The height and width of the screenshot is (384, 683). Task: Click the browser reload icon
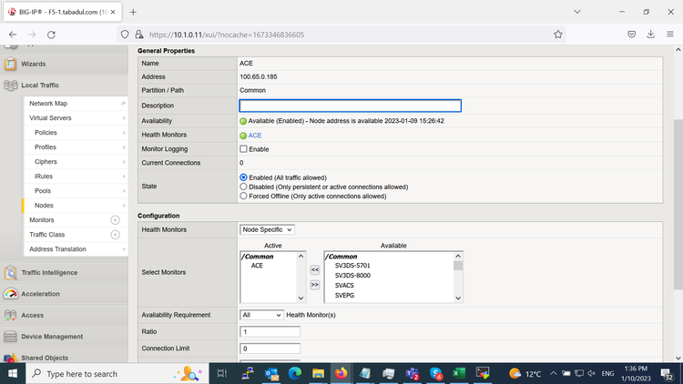[52, 35]
